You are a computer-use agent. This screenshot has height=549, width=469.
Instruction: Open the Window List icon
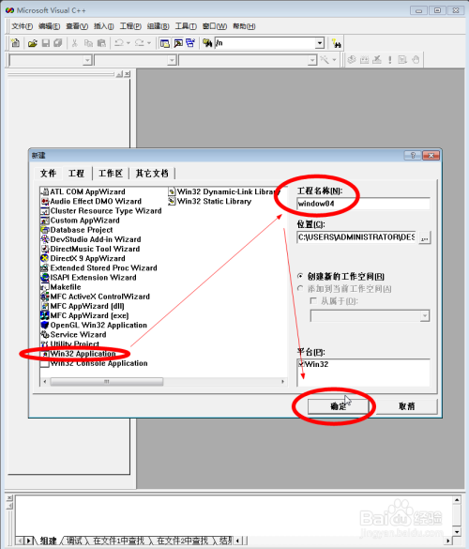[190, 43]
